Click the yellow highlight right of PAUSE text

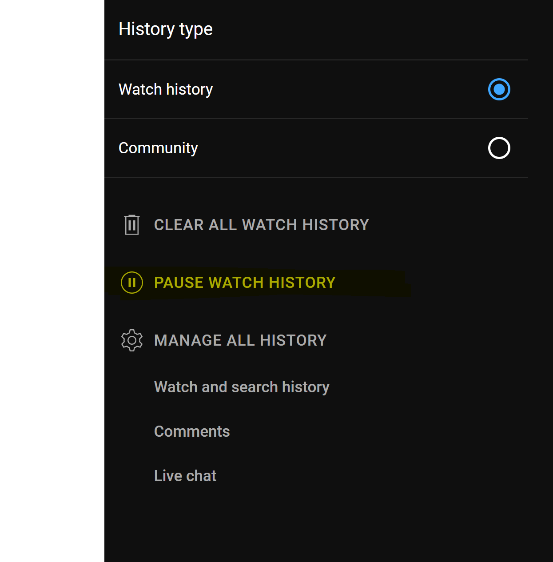pos(371,283)
